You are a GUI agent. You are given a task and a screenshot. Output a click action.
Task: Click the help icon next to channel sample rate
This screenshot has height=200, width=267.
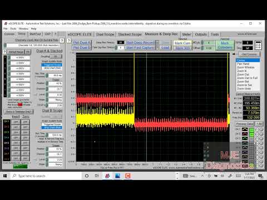[62, 41]
